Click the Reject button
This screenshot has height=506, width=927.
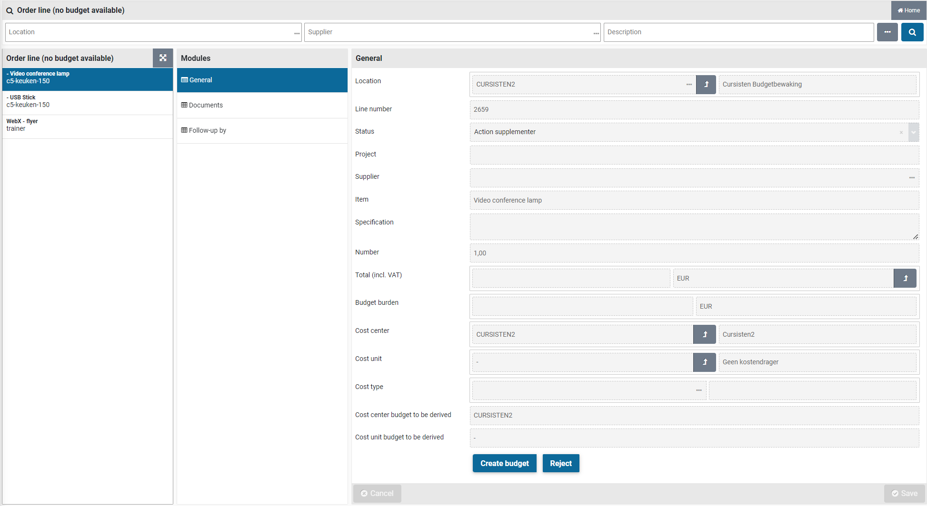click(560, 463)
